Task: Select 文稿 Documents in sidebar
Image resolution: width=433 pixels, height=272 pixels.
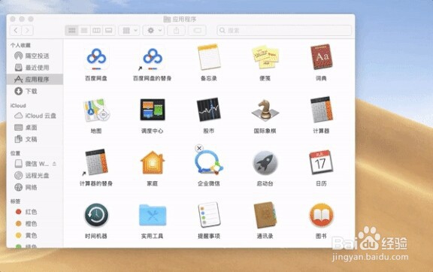Action: coord(35,139)
